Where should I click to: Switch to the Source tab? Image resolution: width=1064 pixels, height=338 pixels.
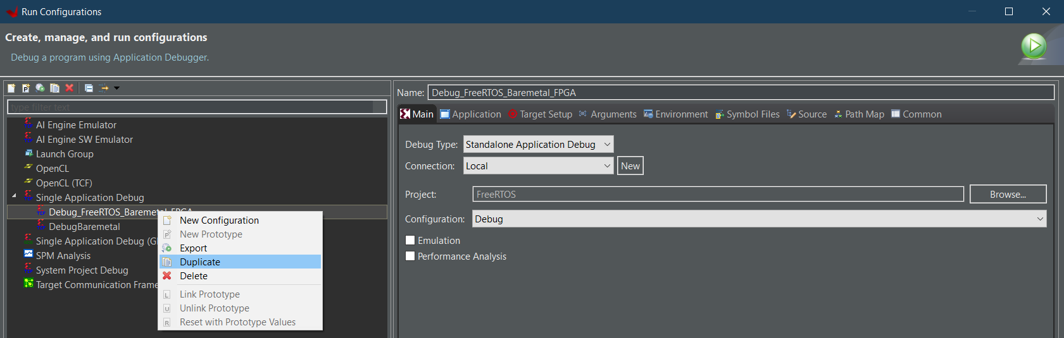806,114
